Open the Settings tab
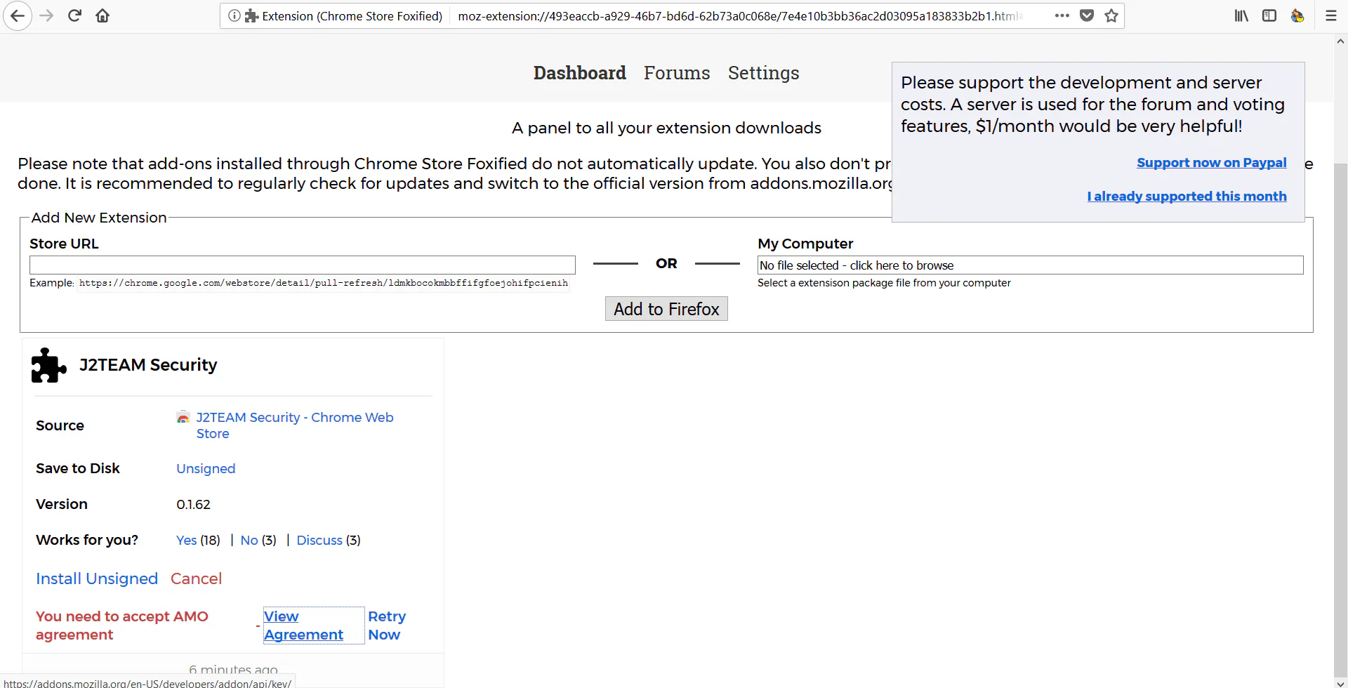The image size is (1348, 688). click(x=763, y=73)
